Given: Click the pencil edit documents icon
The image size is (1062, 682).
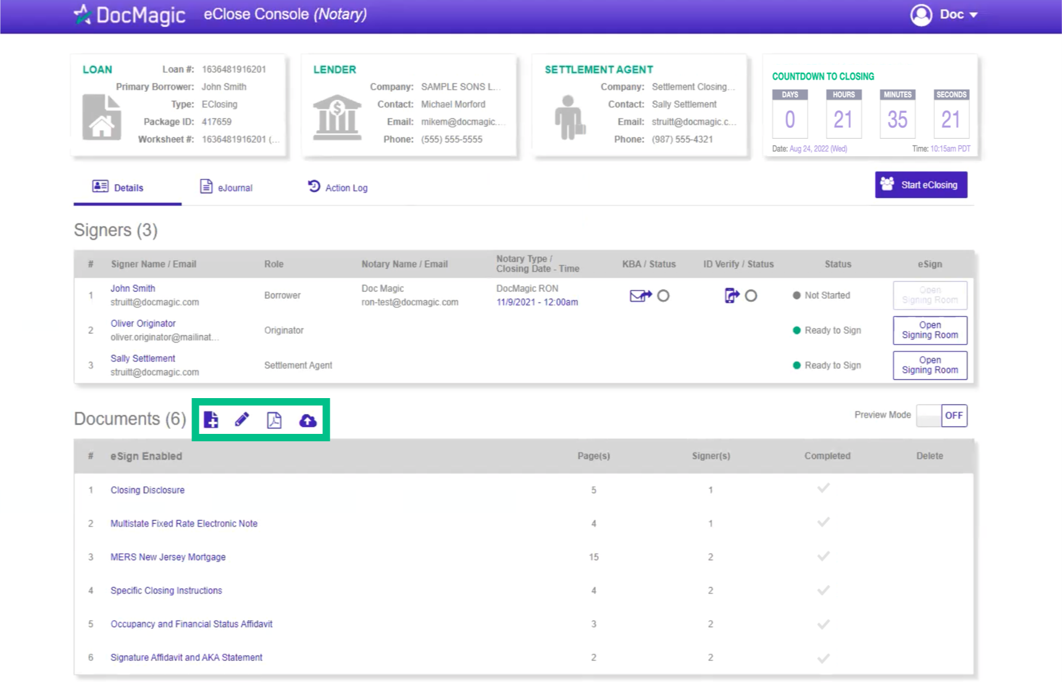Looking at the screenshot, I should click(x=242, y=420).
